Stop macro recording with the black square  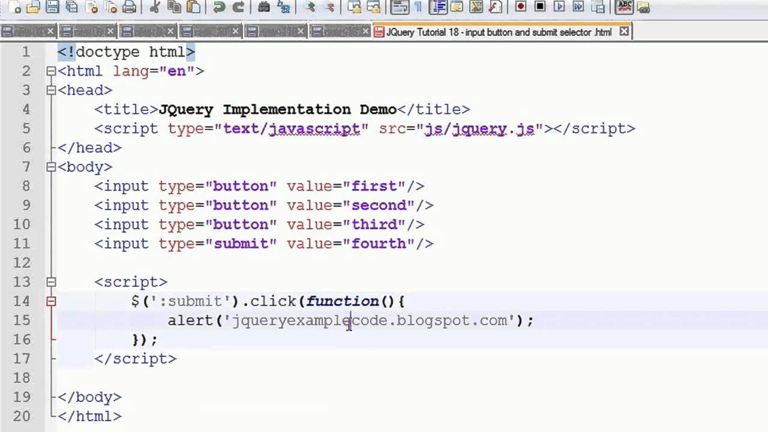540,7
